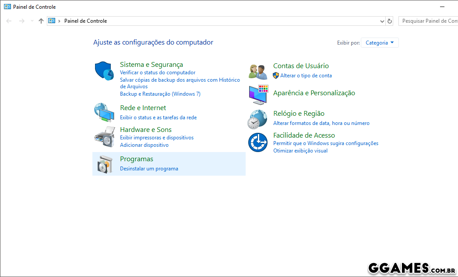
Task: Select Otimizar exibição visual link
Action: (300, 151)
